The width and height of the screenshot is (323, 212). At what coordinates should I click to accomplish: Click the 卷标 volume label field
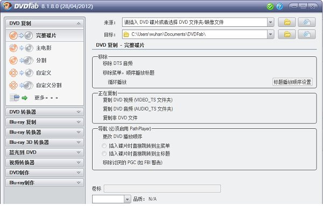tap(162, 188)
